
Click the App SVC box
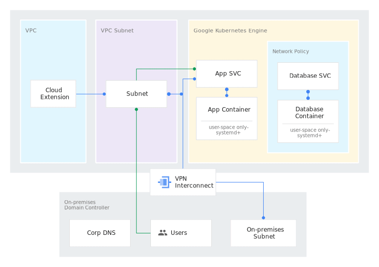click(227, 74)
